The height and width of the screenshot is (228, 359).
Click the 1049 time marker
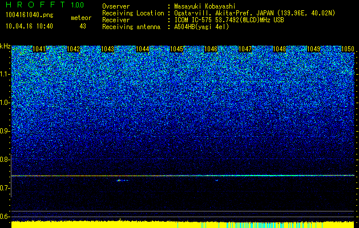tap(313, 49)
